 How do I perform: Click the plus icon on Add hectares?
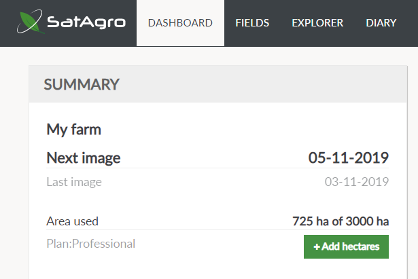pyautogui.click(x=317, y=247)
